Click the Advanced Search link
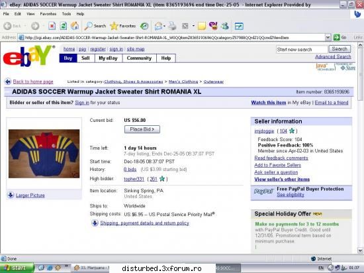Viewport: 364px width, 273px height. click(x=333, y=56)
